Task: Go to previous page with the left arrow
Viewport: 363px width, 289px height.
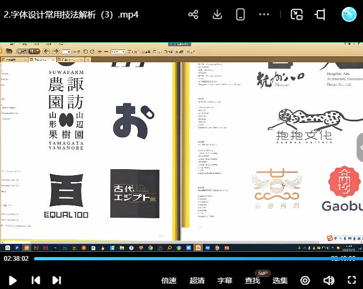Action: [x=46, y=51]
